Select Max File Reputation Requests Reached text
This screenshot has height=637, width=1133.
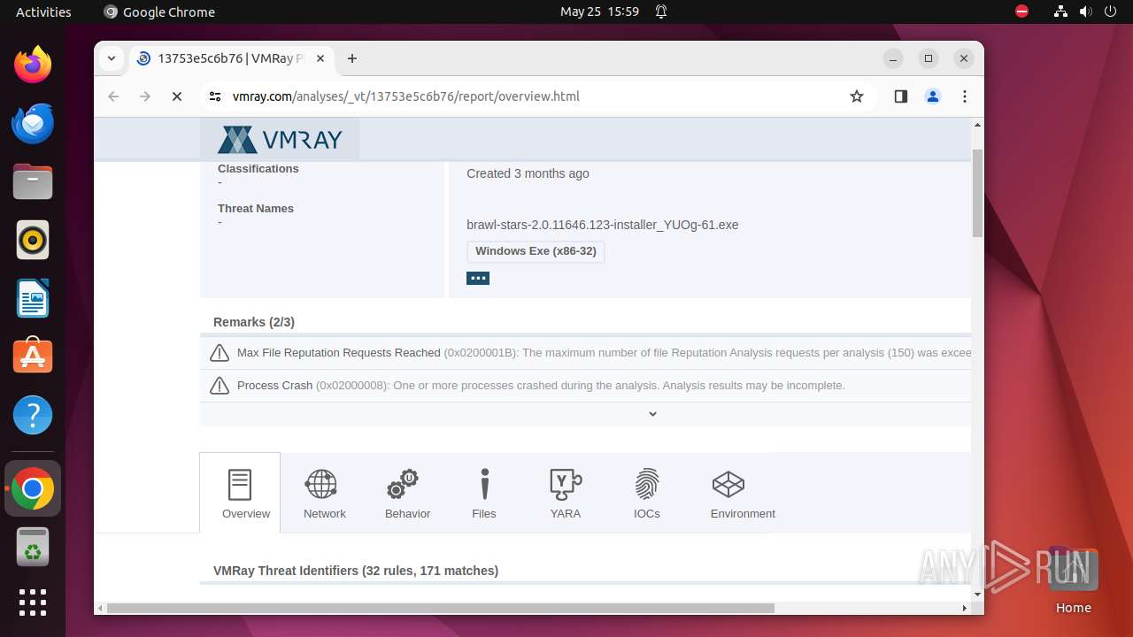pos(339,353)
